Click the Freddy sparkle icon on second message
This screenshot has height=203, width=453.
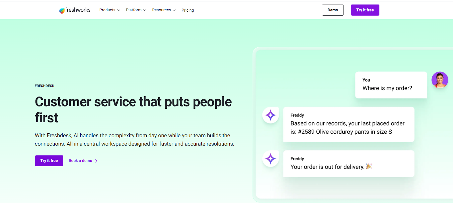270,159
